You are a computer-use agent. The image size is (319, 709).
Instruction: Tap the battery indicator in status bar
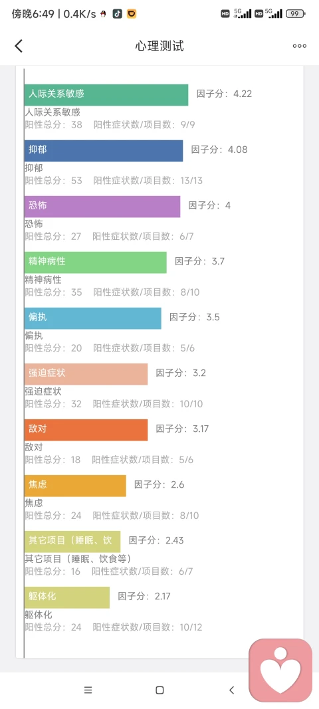(296, 14)
